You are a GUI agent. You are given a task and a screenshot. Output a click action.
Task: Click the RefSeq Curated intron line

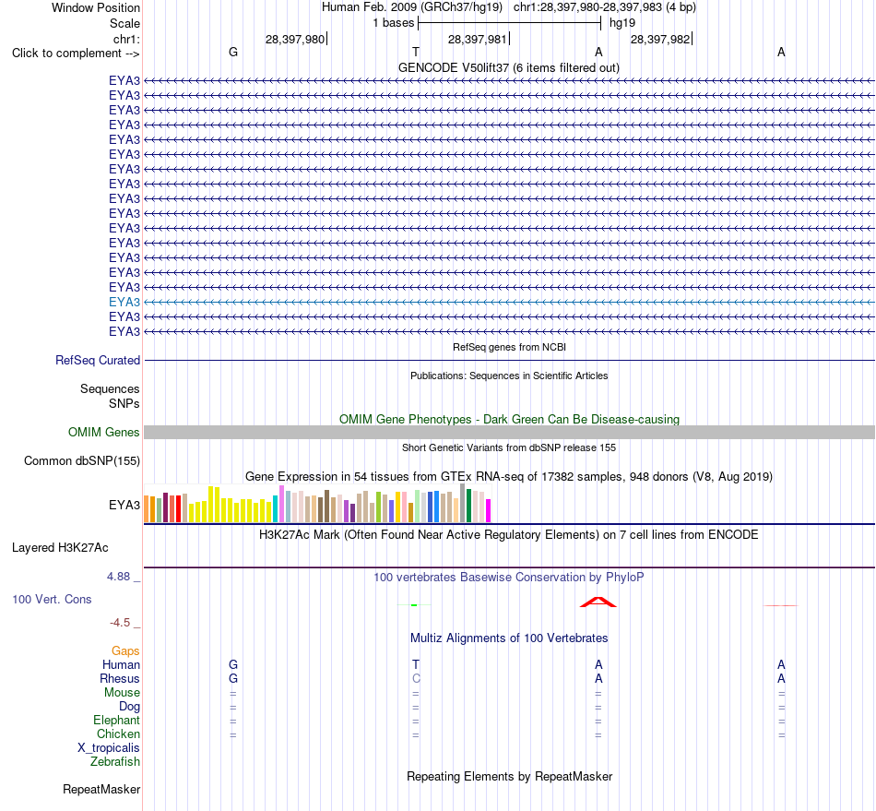(510, 361)
